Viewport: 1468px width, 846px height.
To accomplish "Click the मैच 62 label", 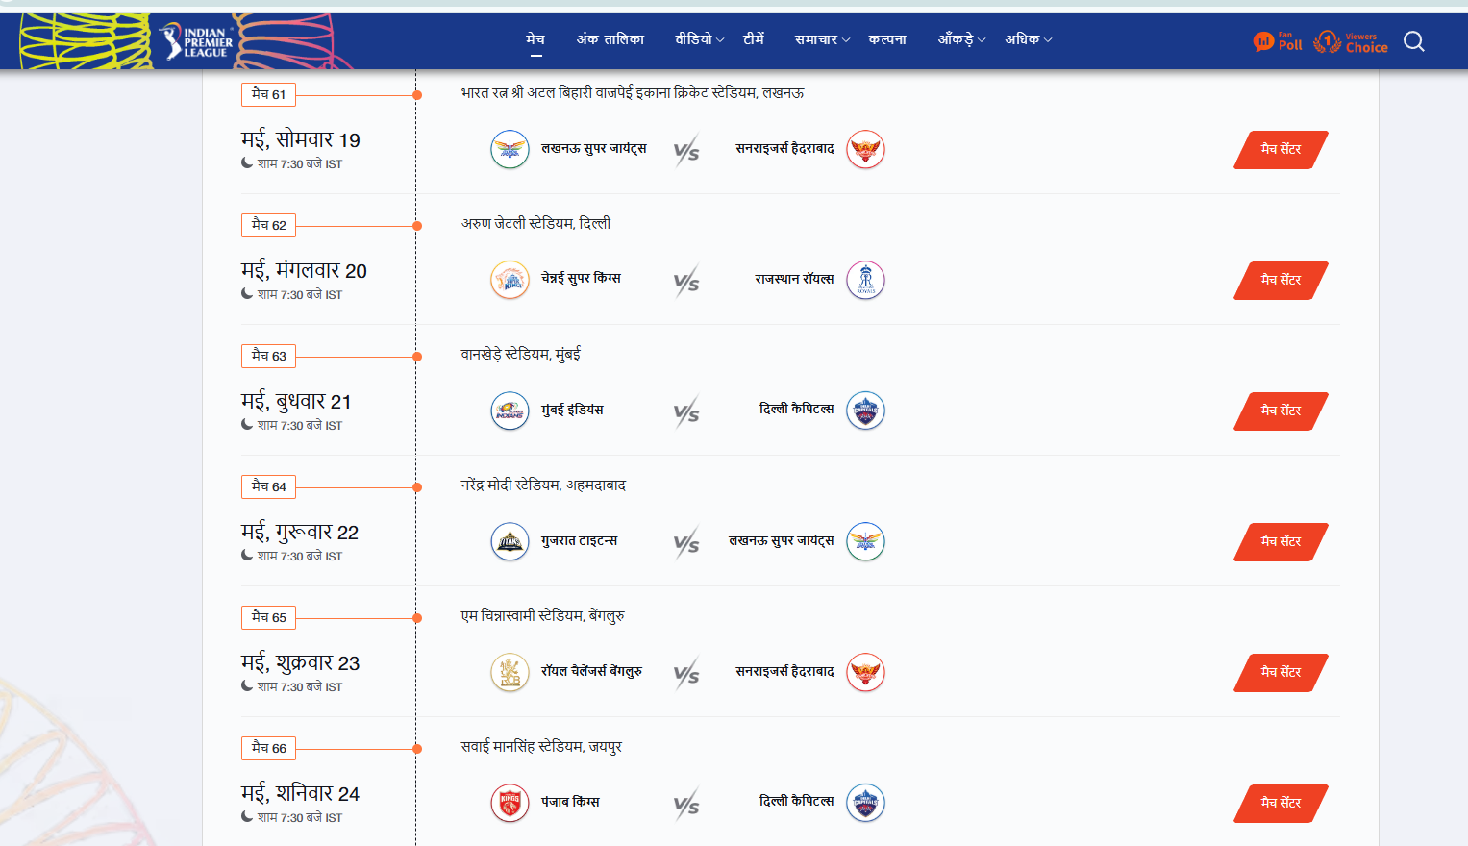I will [x=268, y=225].
